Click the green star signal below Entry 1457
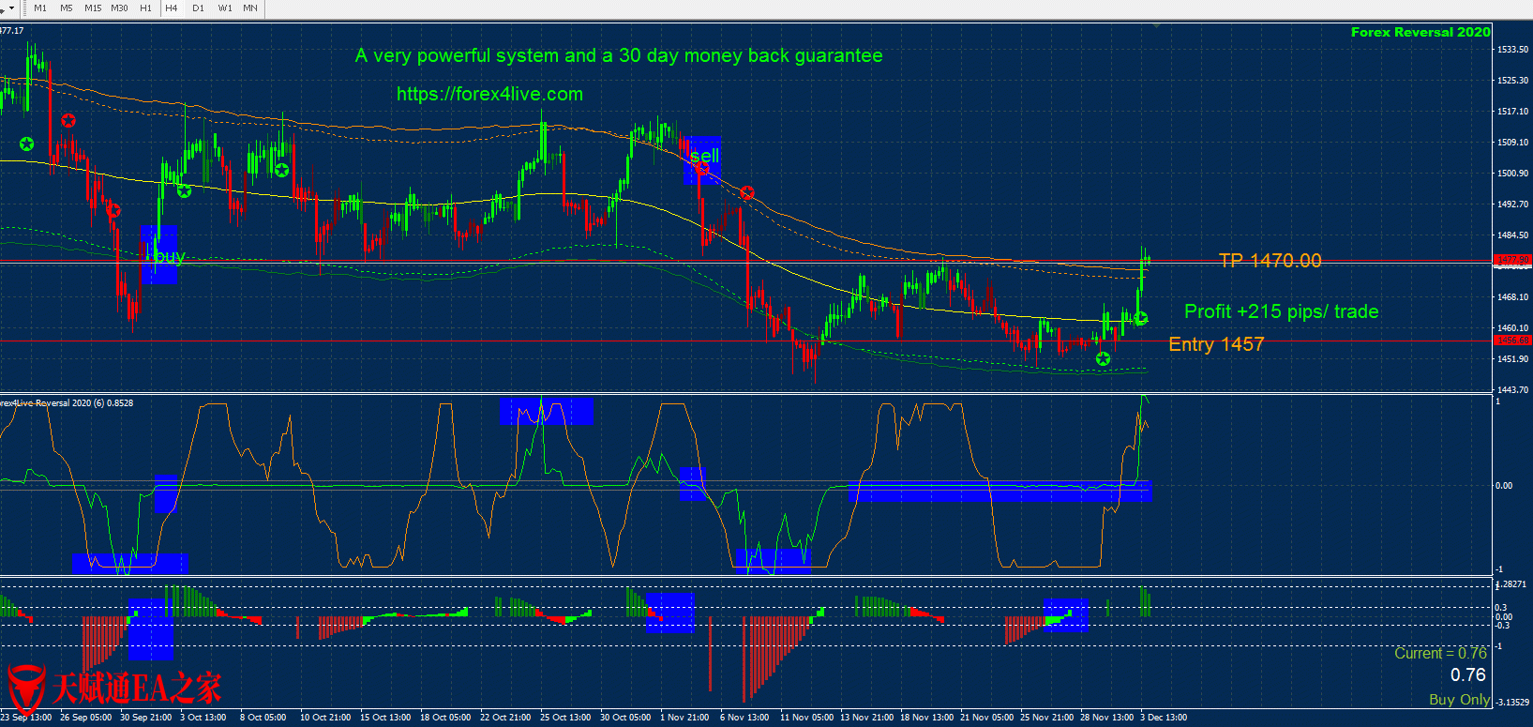Viewport: 1533px width, 727px height. click(x=1103, y=358)
